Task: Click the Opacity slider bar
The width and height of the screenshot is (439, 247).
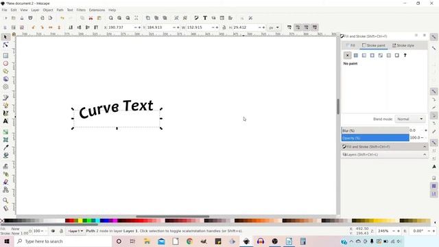Action: pyautogui.click(x=375, y=138)
